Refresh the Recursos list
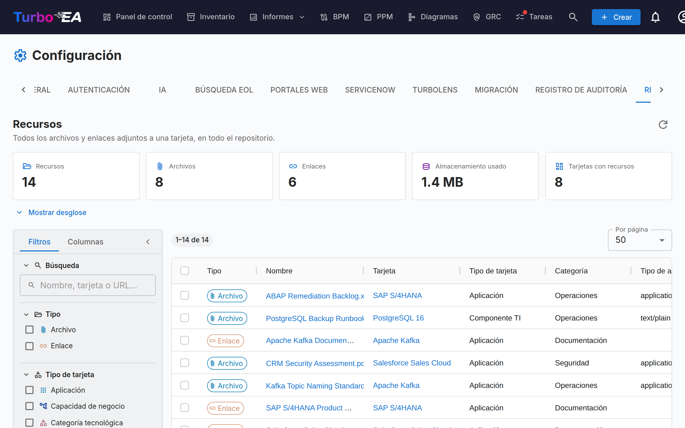 point(663,125)
